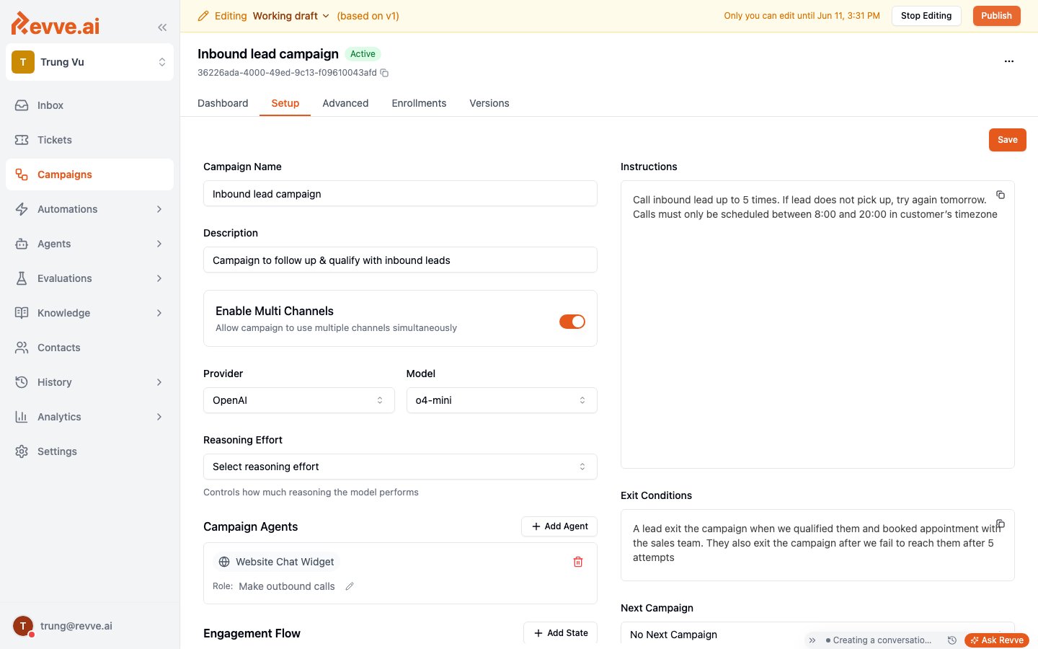Delete the Website Chat Widget agent
This screenshot has height=649, width=1038.
[578, 562]
